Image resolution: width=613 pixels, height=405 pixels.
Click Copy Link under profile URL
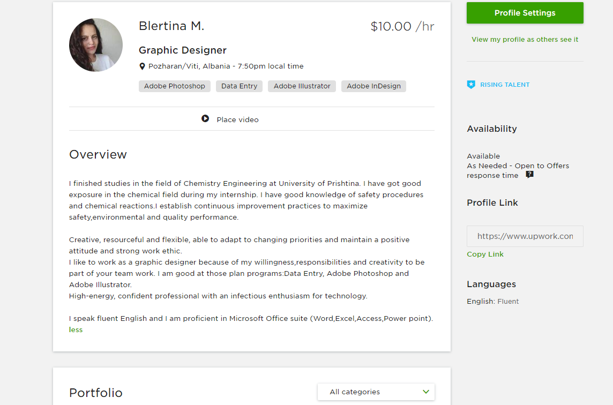click(485, 254)
